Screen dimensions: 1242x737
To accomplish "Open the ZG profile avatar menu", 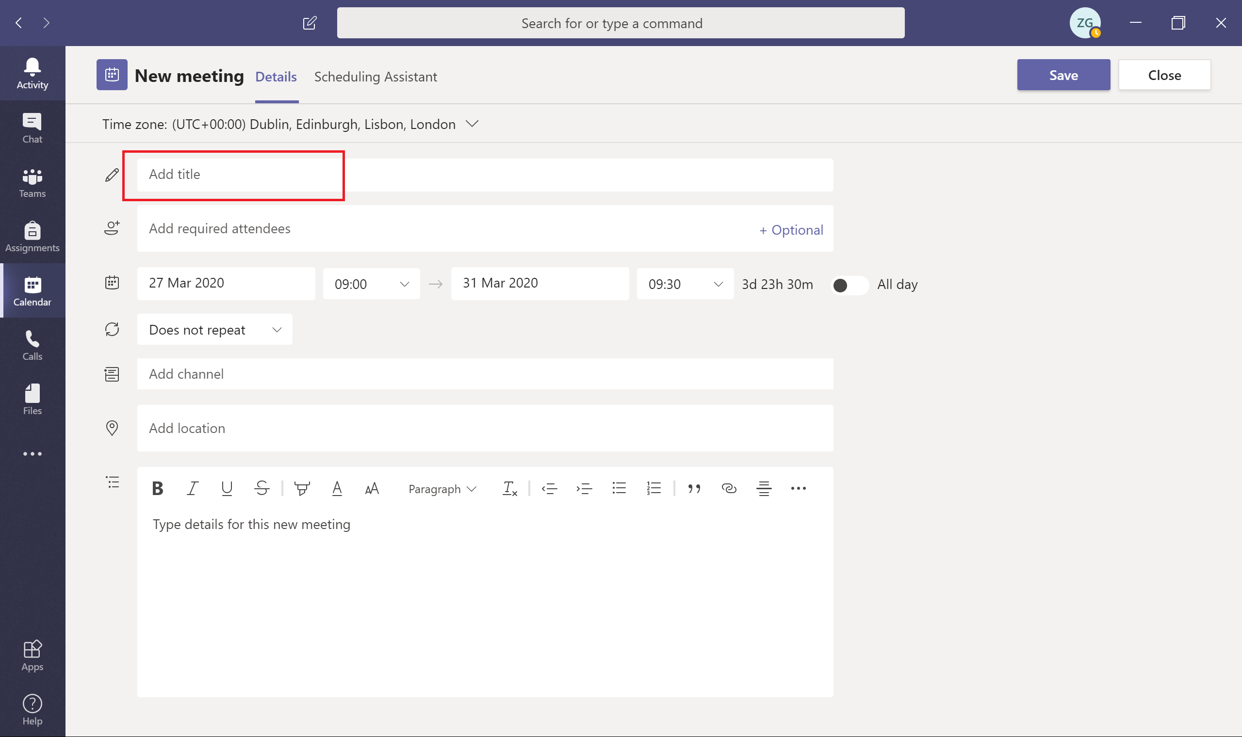I will point(1085,23).
